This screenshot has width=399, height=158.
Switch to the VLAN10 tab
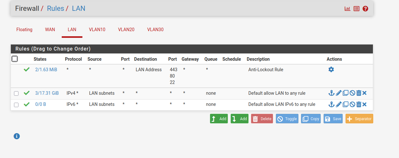pyautogui.click(x=97, y=30)
